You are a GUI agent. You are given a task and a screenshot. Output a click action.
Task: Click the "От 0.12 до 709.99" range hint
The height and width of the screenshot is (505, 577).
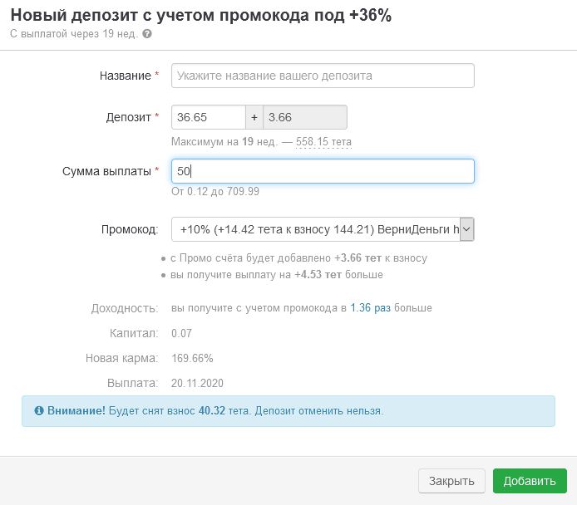click(215, 192)
